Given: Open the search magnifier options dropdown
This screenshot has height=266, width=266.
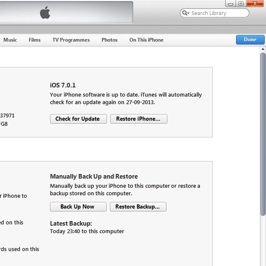Looking at the screenshot, I should pyautogui.click(x=185, y=13).
